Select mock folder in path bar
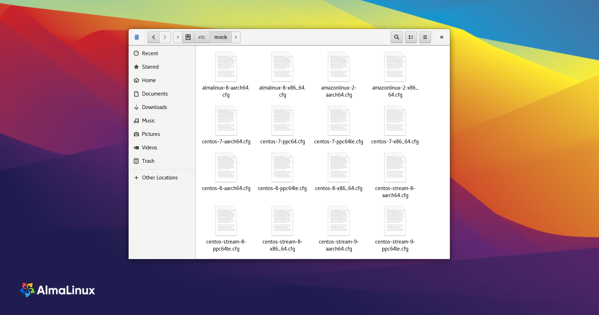This screenshot has width=599, height=315. [x=220, y=37]
